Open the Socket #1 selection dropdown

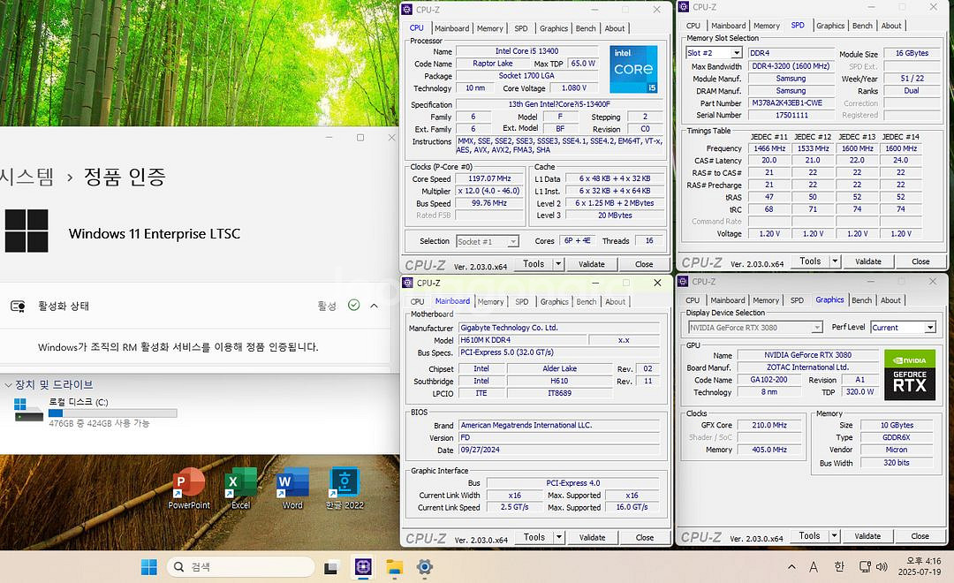(513, 242)
